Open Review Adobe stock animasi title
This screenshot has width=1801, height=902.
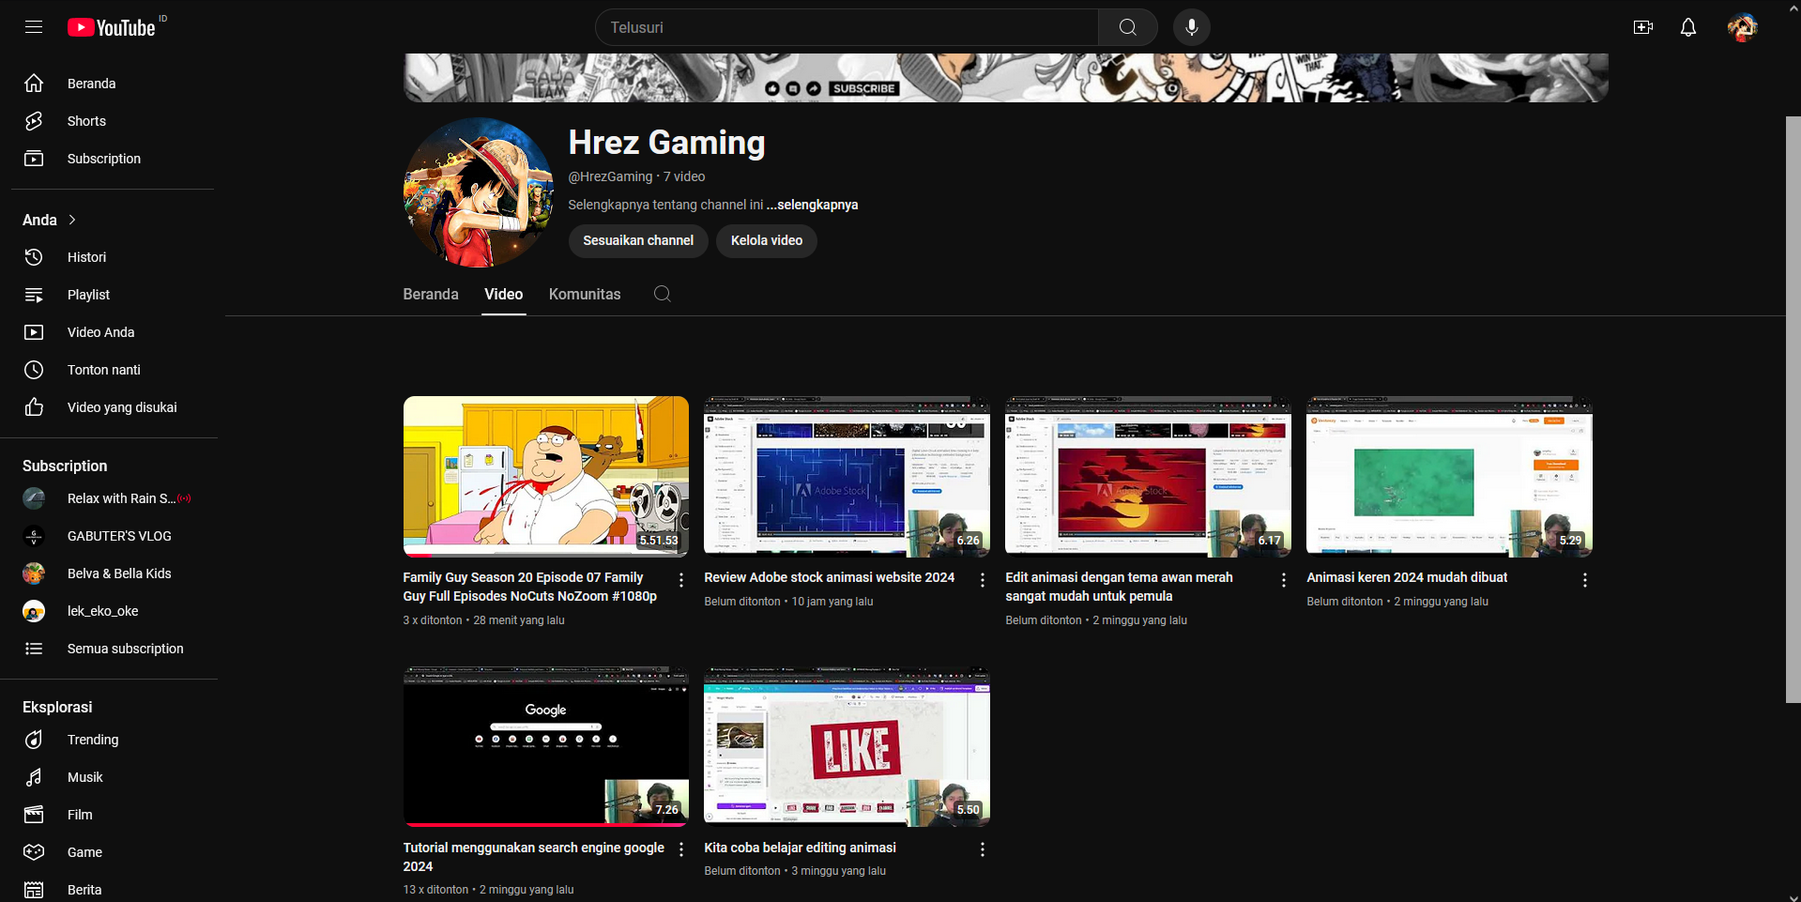[830, 577]
